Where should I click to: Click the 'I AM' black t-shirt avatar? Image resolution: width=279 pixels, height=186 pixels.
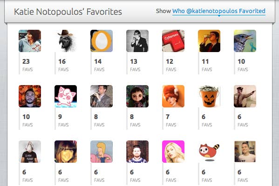30,152
